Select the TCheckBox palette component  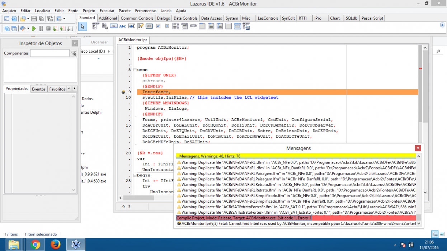(158, 26)
